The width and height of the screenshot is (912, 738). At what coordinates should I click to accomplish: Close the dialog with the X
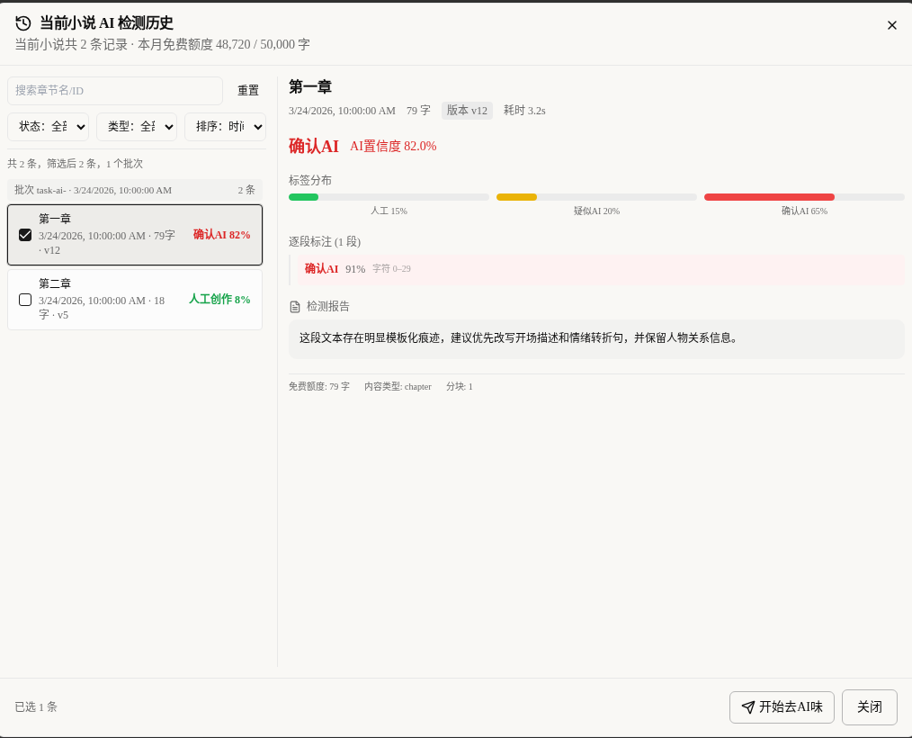[x=891, y=25]
